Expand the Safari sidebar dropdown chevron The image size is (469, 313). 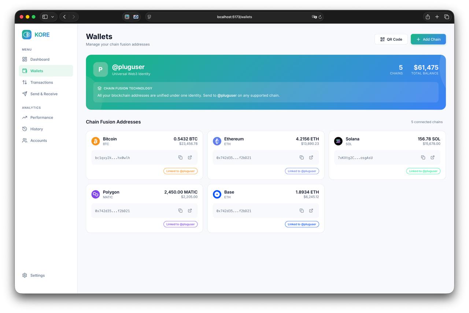[52, 17]
